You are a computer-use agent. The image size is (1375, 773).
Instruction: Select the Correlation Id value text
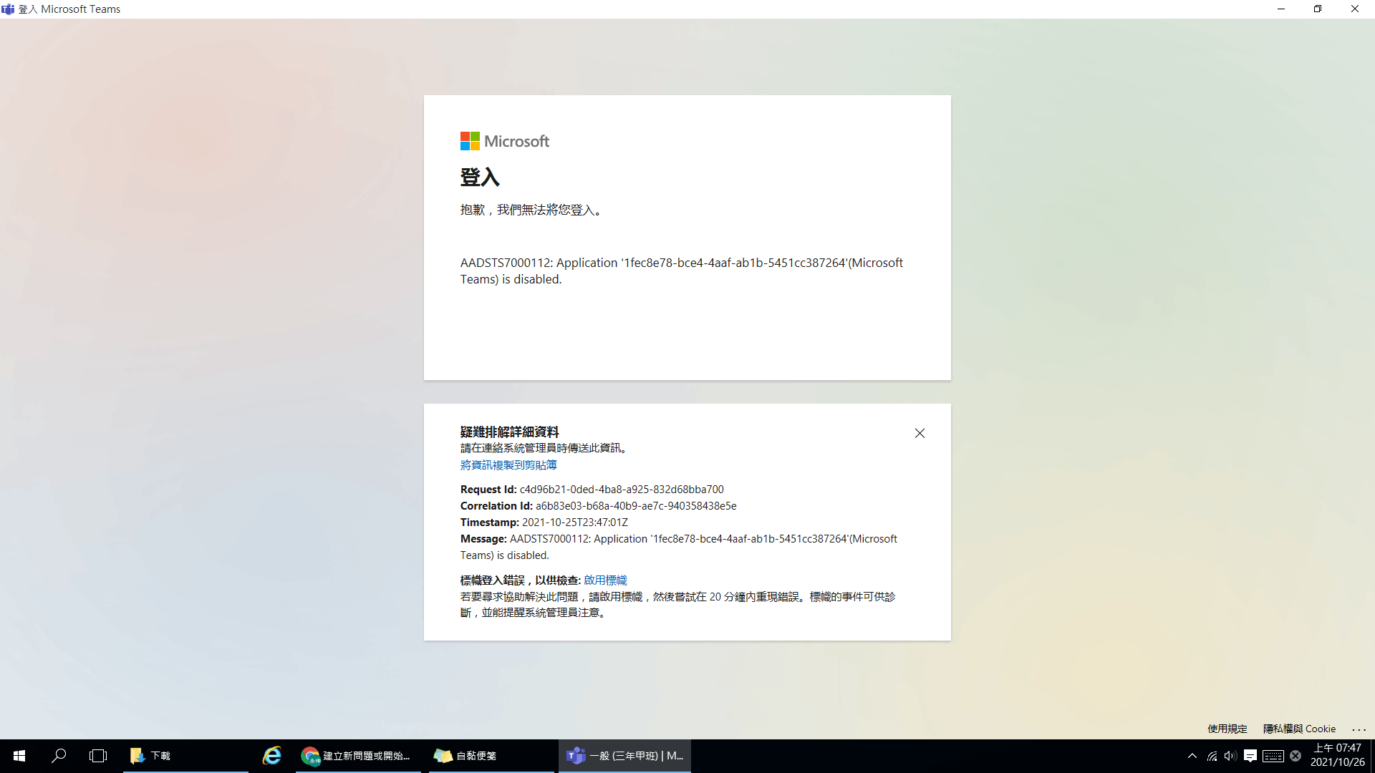pos(636,506)
